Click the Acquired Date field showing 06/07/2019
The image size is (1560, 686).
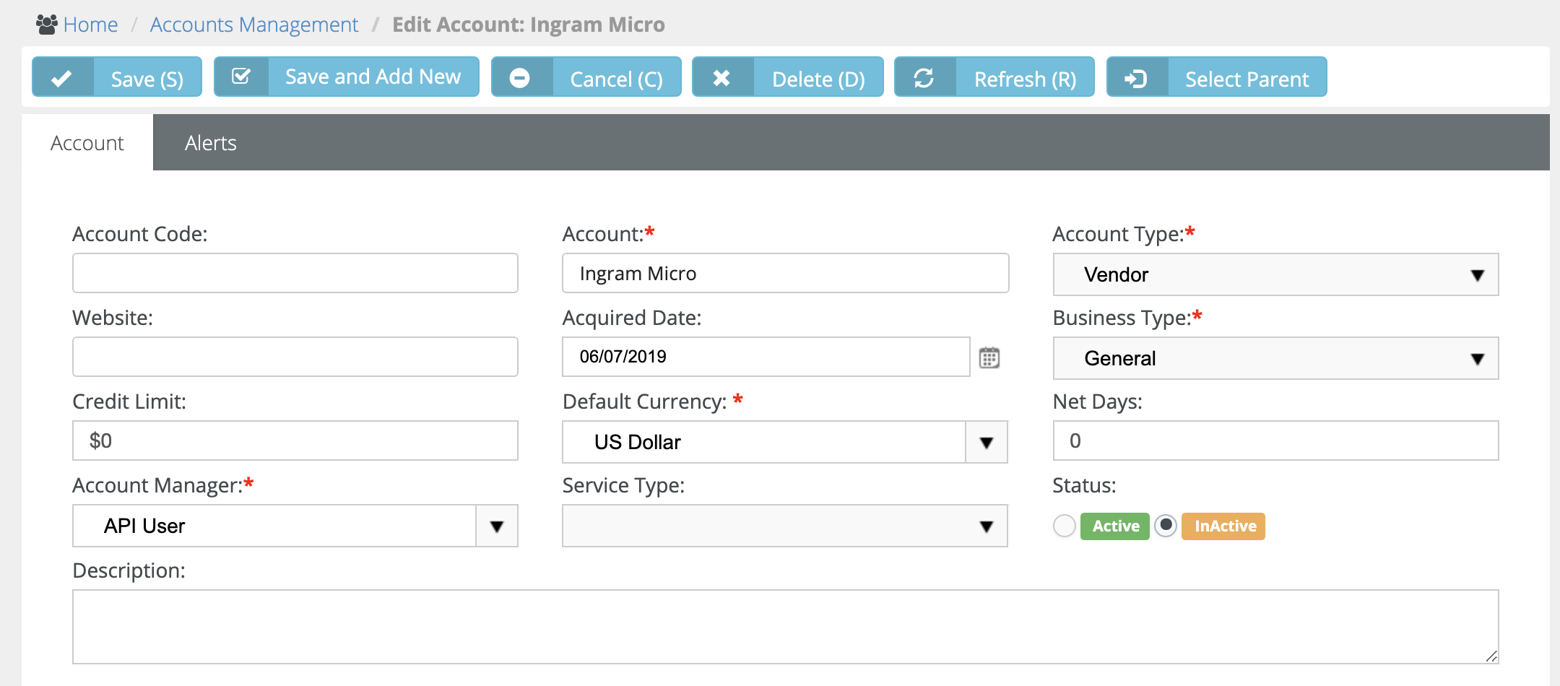pyautogui.click(x=766, y=357)
